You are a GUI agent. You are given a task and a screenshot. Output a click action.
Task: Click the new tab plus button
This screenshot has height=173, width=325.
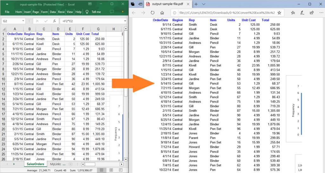click(x=196, y=4)
